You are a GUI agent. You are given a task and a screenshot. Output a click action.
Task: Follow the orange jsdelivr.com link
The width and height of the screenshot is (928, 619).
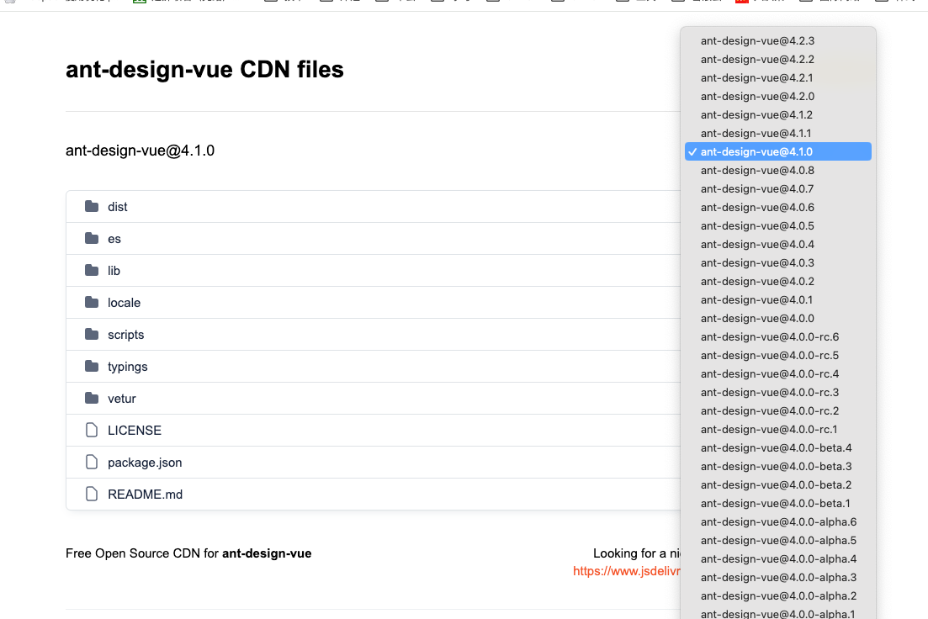point(626,571)
